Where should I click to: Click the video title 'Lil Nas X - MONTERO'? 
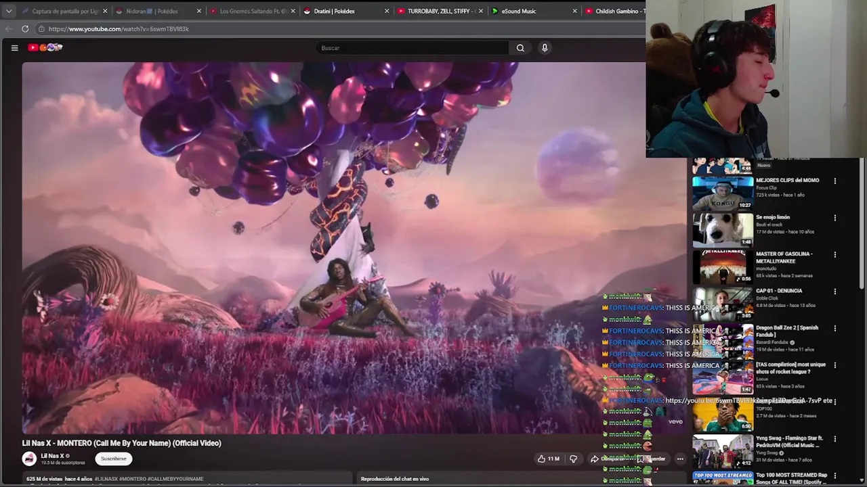coord(122,443)
